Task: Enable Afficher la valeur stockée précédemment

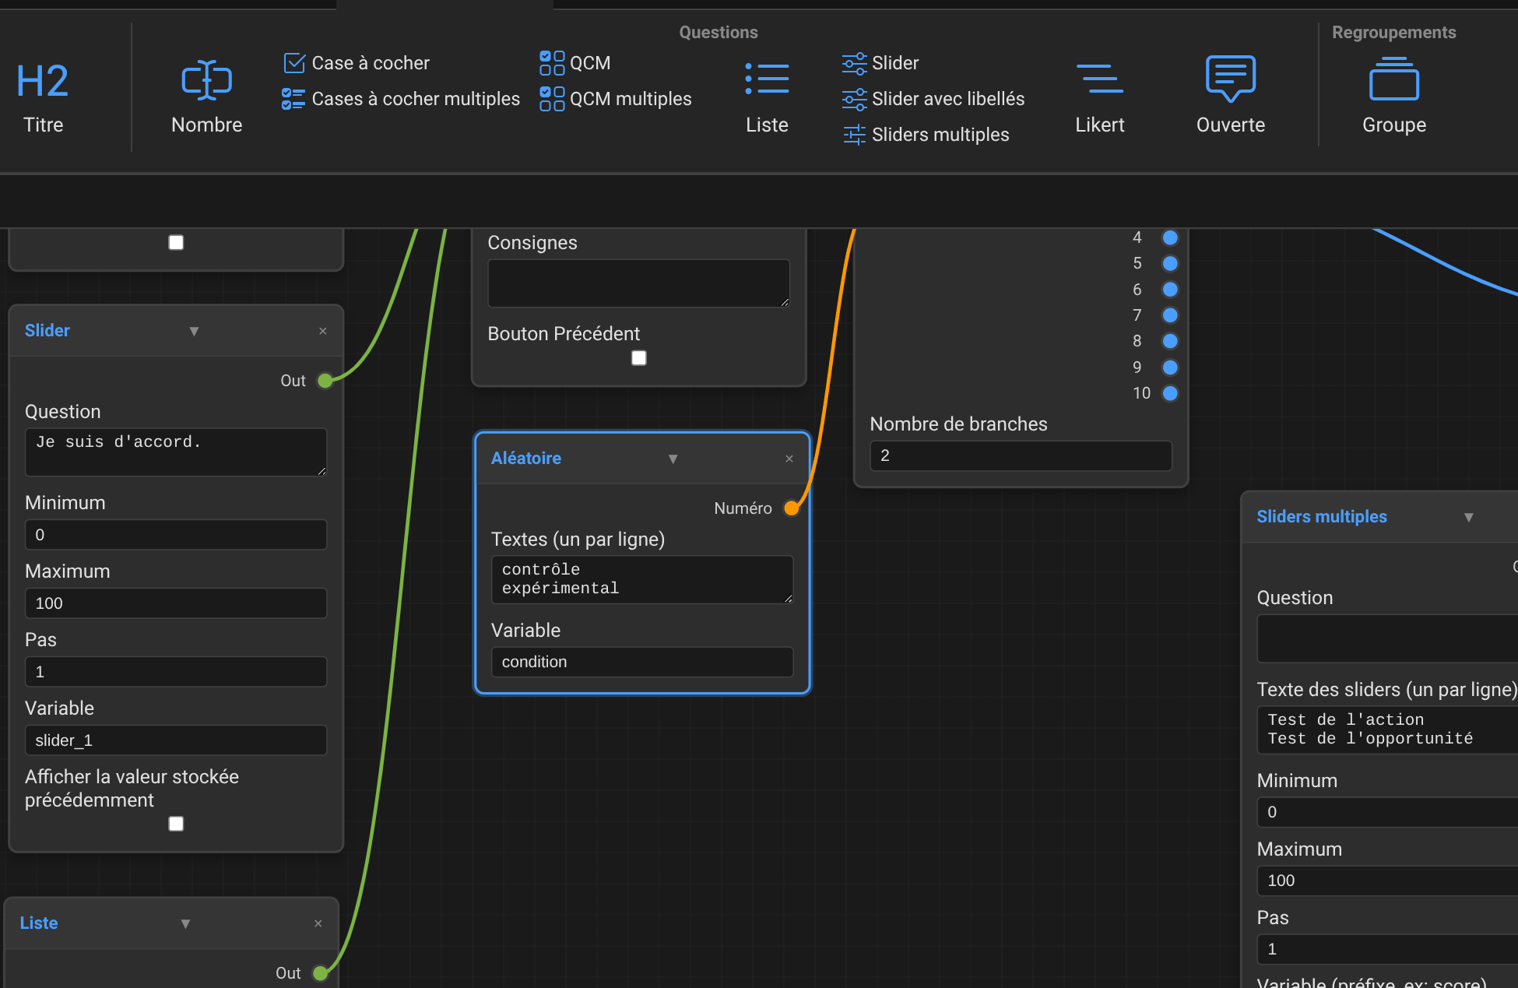Action: (177, 824)
